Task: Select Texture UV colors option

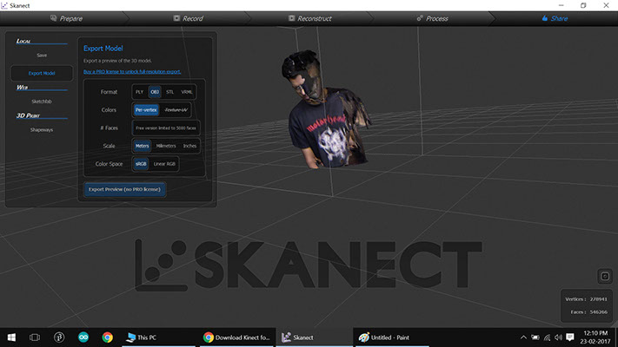Action: coord(176,110)
